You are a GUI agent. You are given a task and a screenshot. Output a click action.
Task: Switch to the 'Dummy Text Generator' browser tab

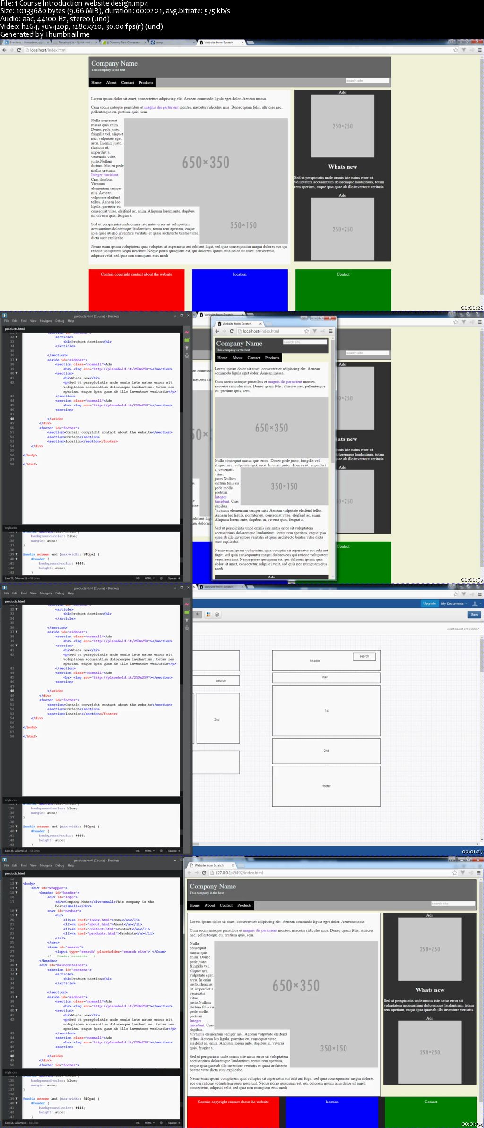pos(124,43)
